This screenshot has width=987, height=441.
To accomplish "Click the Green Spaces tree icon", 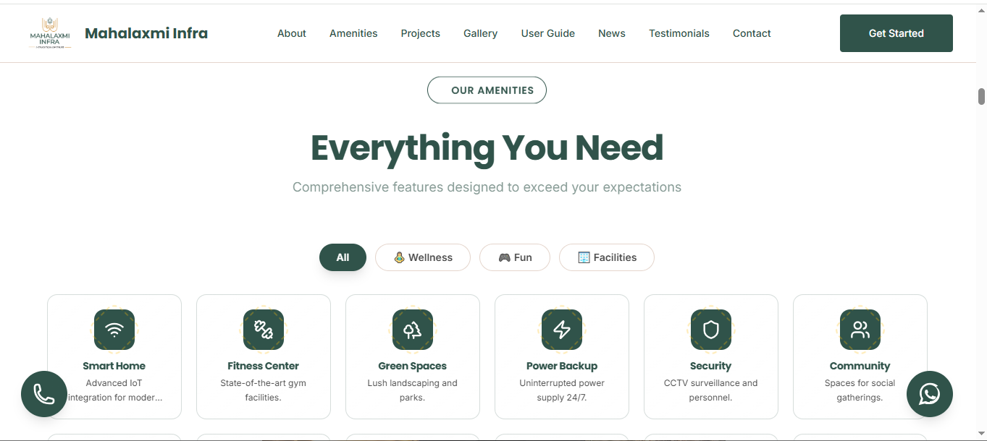I will coord(413,330).
